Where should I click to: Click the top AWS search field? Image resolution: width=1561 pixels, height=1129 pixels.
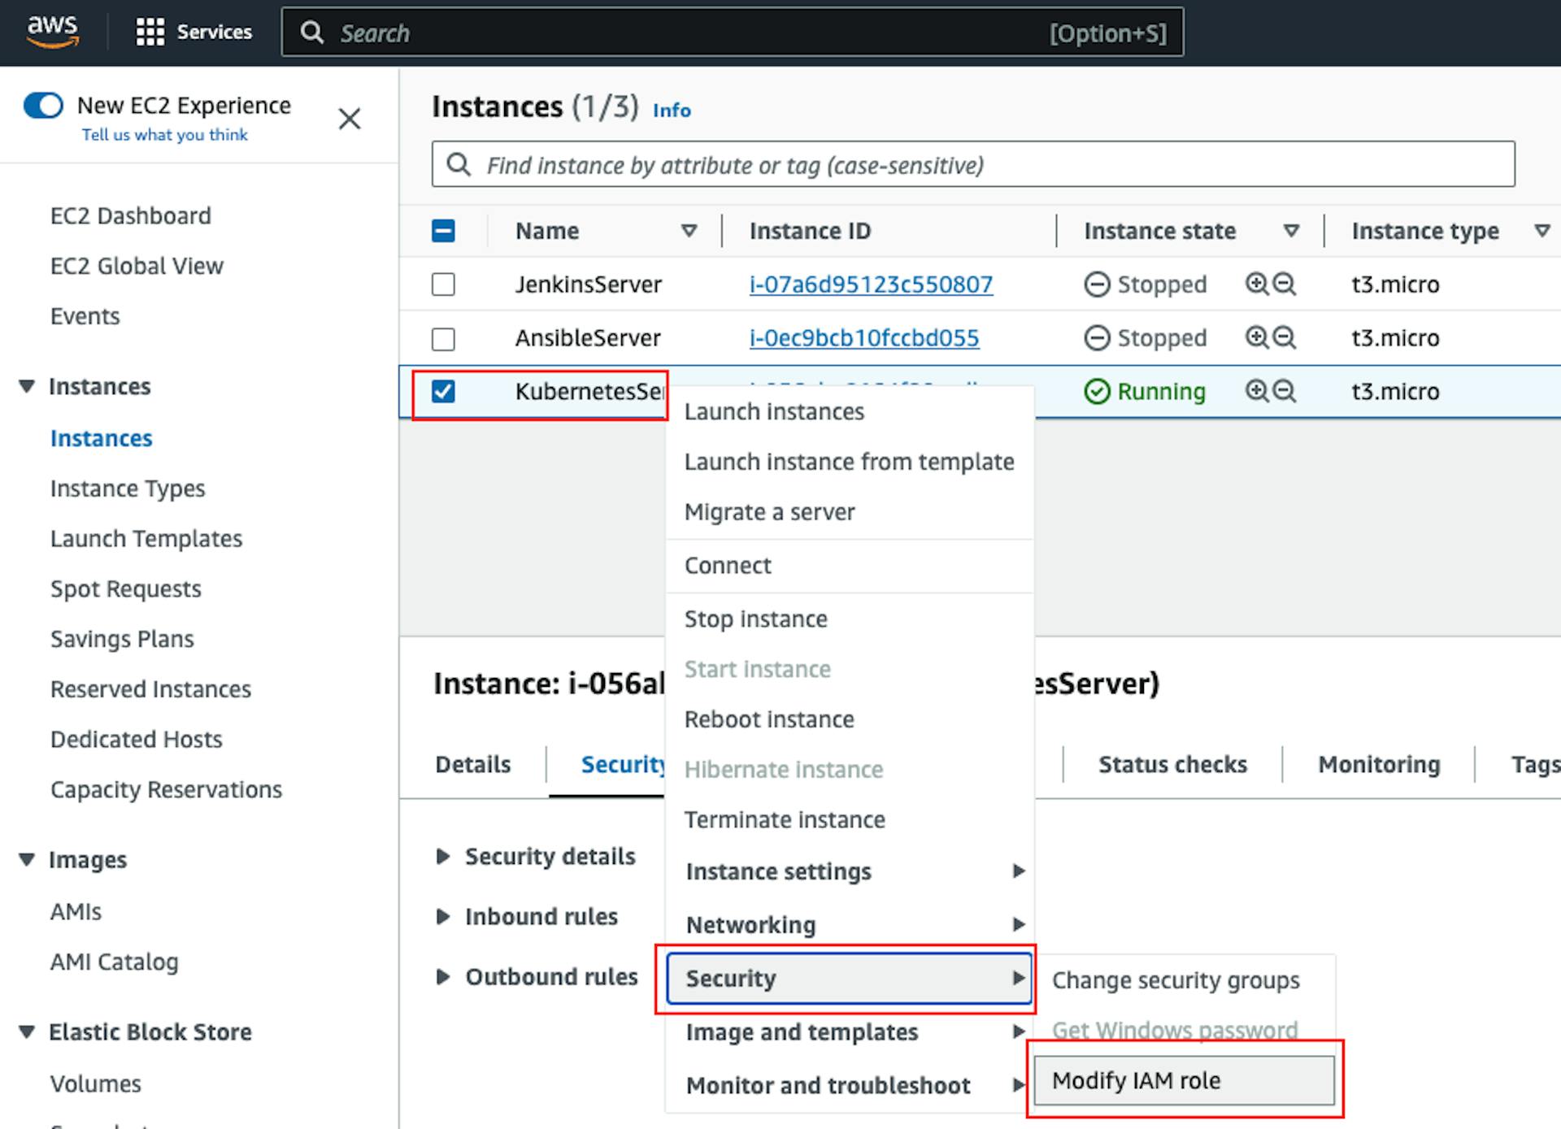[733, 33]
